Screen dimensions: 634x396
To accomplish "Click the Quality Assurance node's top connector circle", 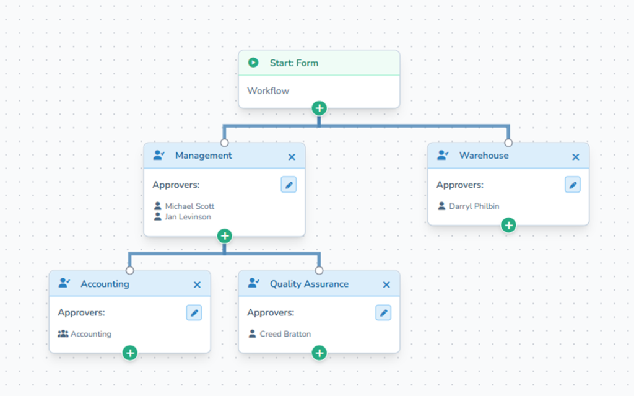I will point(319,270).
